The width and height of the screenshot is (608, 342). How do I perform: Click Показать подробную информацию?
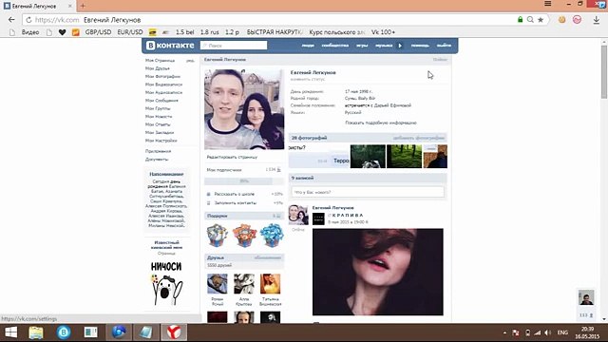click(x=381, y=123)
